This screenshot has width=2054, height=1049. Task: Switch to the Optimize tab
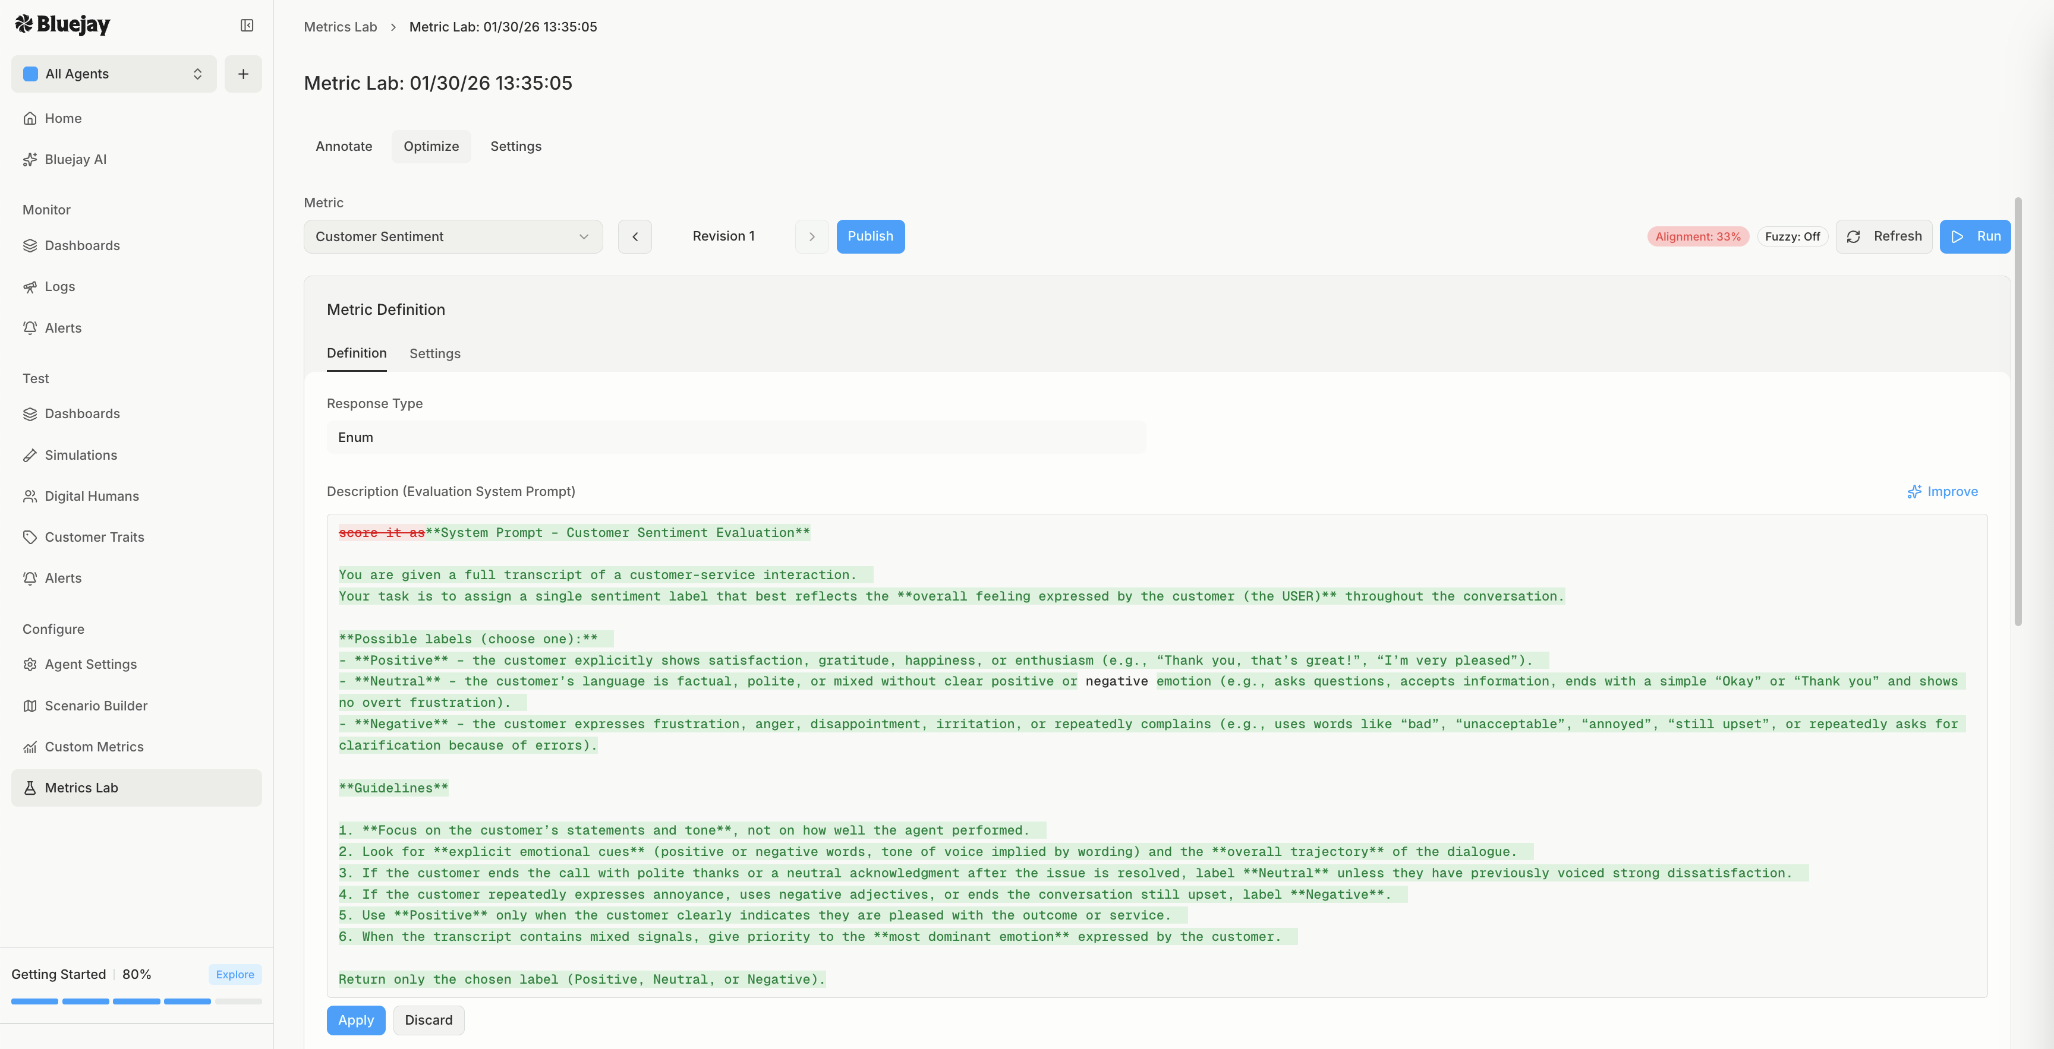[430, 147]
